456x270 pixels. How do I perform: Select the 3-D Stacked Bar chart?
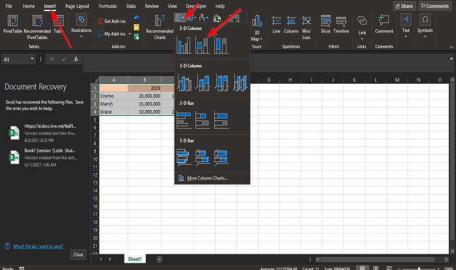point(203,157)
